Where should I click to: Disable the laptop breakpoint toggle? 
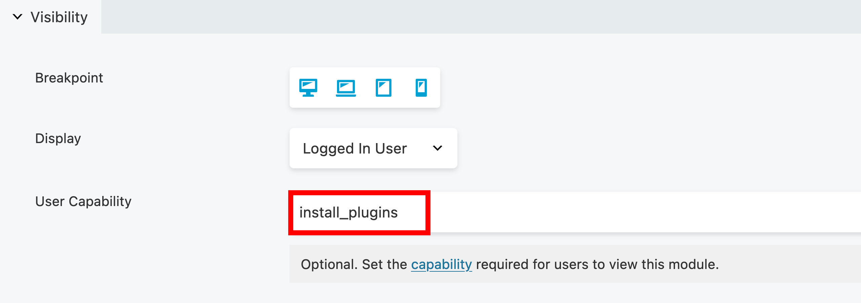pyautogui.click(x=345, y=88)
